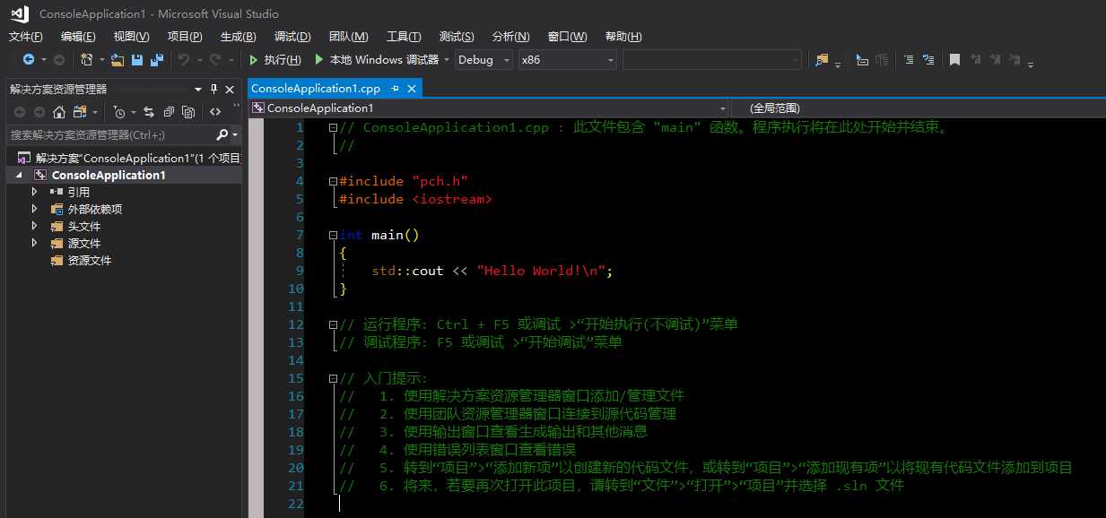The width and height of the screenshot is (1106, 518).
Task: Click the Save All icon
Action: (157, 60)
